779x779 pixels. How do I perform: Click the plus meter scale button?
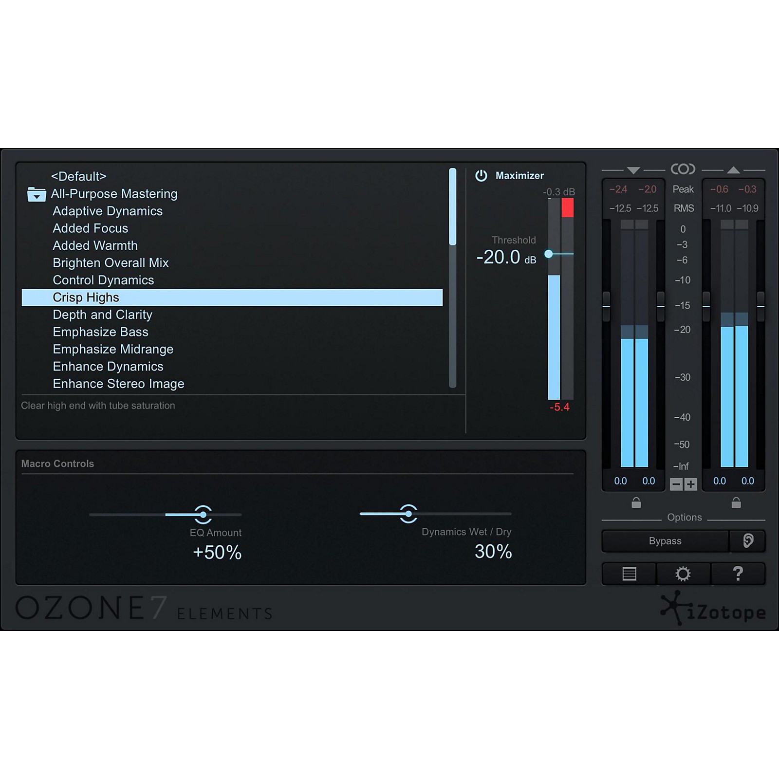690,484
